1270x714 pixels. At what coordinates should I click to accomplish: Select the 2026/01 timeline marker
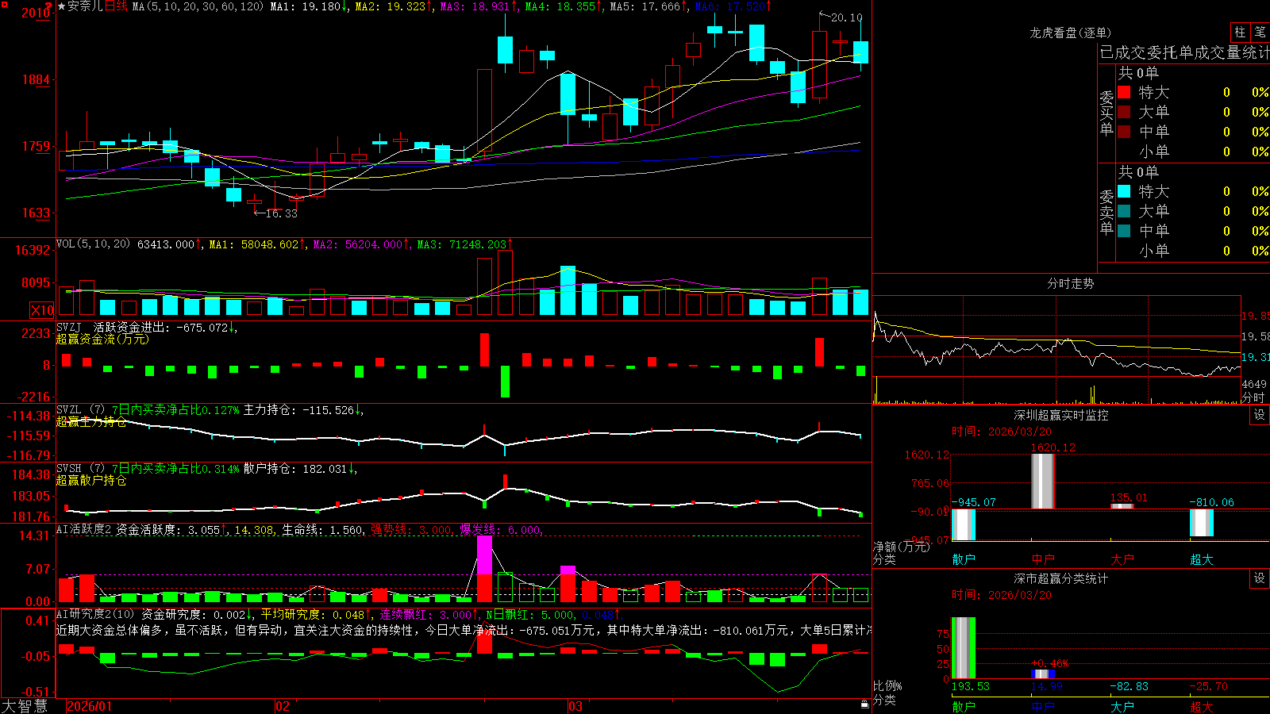point(90,706)
